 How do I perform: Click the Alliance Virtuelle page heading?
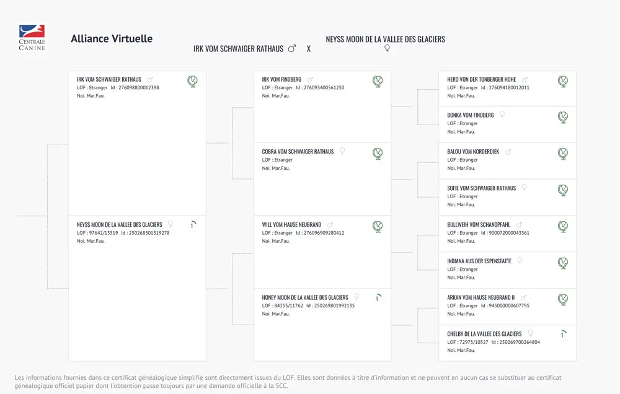(x=112, y=39)
